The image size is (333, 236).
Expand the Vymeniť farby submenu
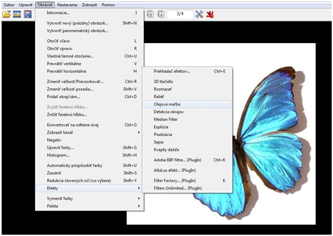pyautogui.click(x=90, y=198)
